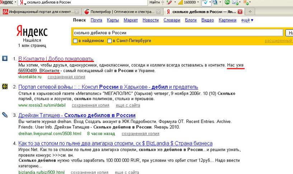This screenshot has width=293, height=174.
Task: Click the green key login icon
Action: [x=227, y=3]
